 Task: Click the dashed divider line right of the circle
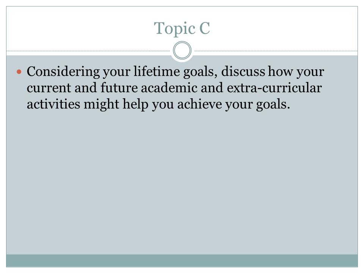click(x=276, y=51)
